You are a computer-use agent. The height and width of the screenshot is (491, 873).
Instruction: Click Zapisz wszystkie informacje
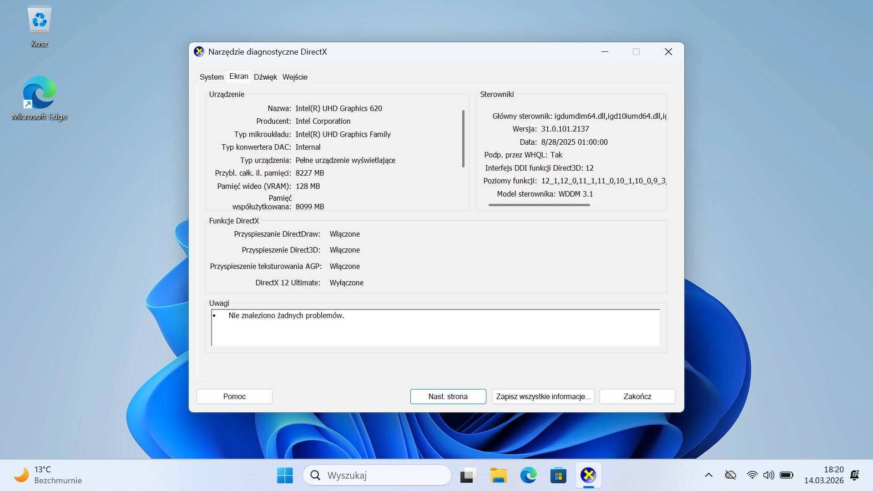(542, 396)
